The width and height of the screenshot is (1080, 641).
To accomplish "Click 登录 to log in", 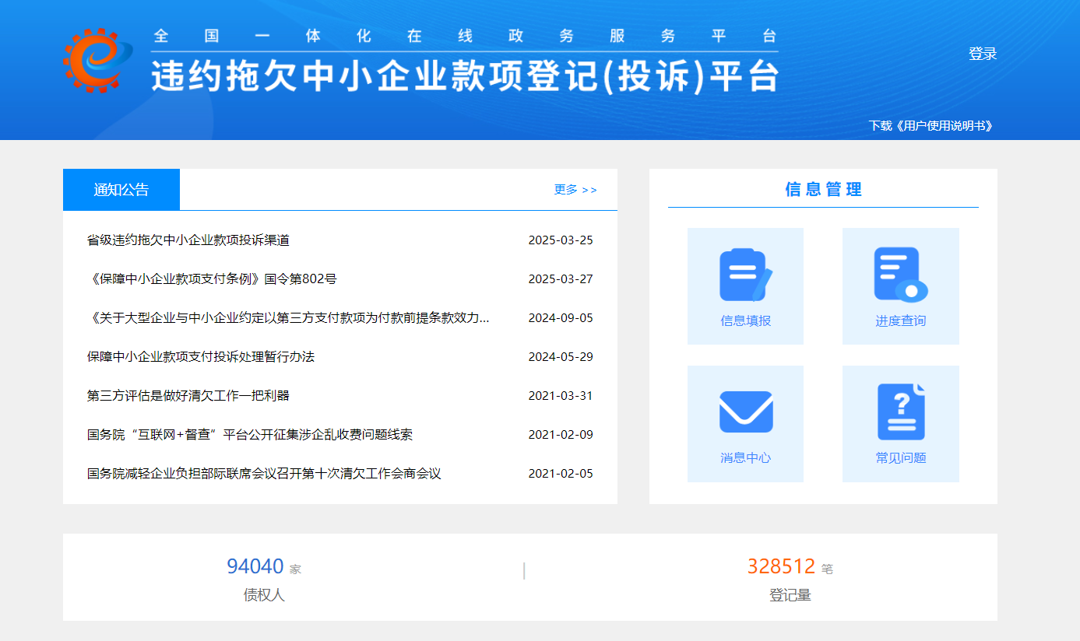I will [x=982, y=54].
